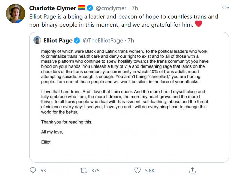Click the pride flag emoji
235x178 pixels.
82,8
